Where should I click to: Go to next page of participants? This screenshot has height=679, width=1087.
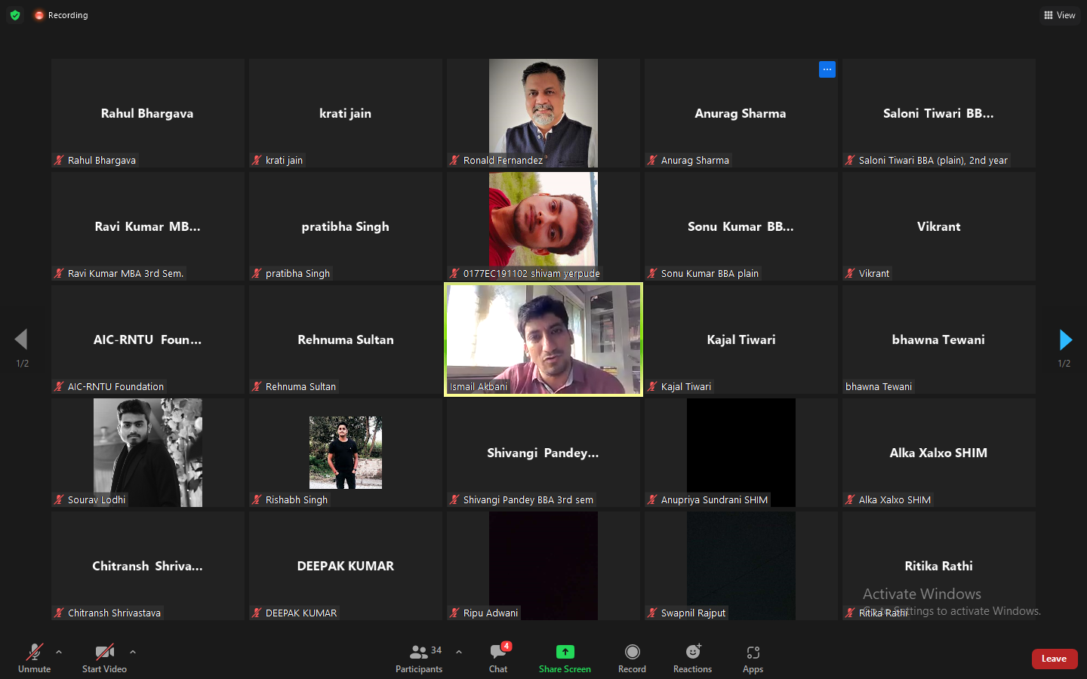pyautogui.click(x=1065, y=339)
